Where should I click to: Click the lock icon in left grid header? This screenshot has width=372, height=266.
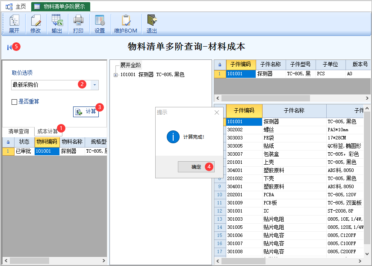tap(8, 142)
